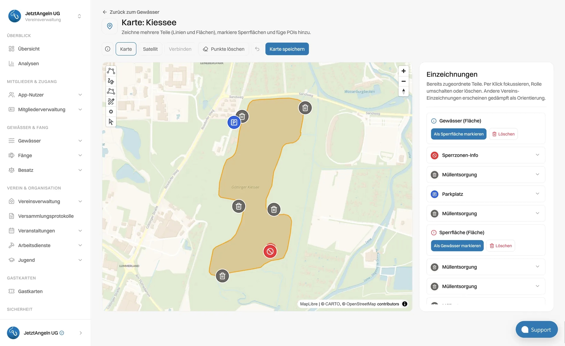Viewport: 565px width, 346px height.
Task: Select the pointer selection tool
Action: (x=111, y=122)
